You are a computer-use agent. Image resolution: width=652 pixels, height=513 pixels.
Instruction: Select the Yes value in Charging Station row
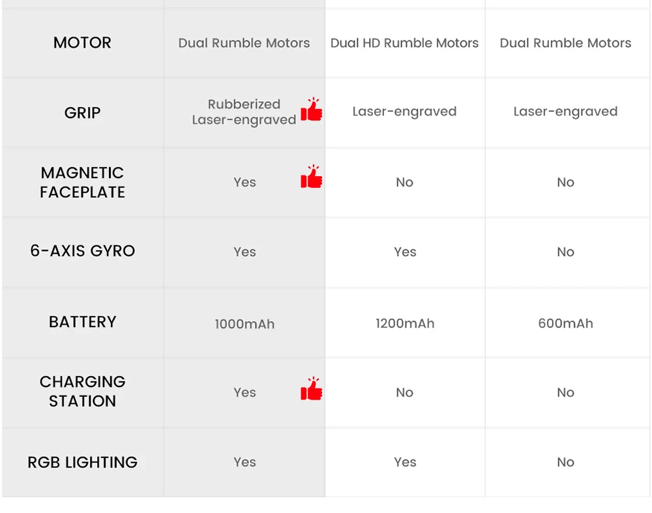(244, 392)
